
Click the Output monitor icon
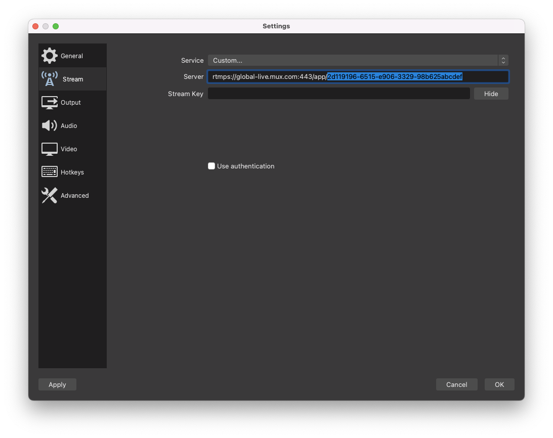click(49, 102)
